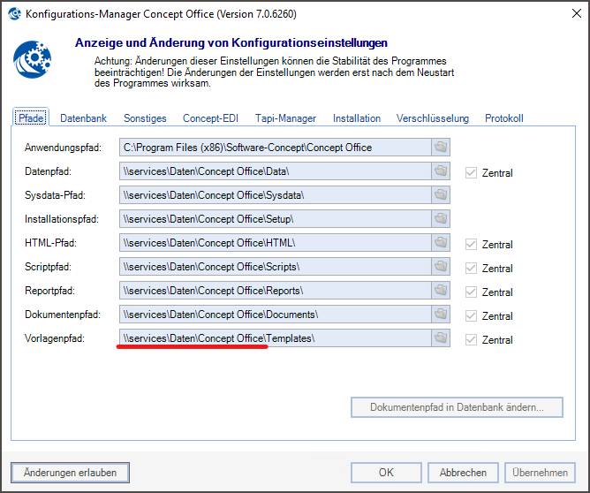Confirm with the OK button

386,473
